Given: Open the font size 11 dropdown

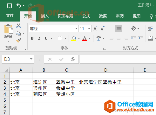Looking at the screenshot, I should (89, 29).
